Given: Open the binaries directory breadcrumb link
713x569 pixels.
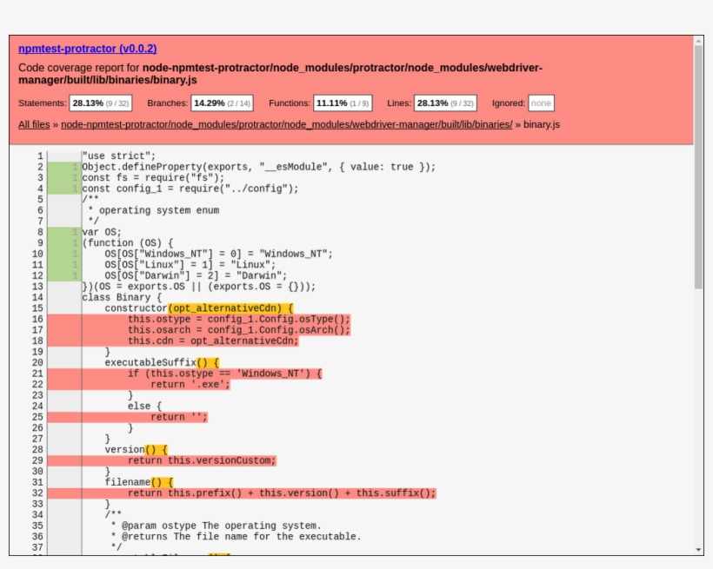Looking at the screenshot, I should [286, 124].
